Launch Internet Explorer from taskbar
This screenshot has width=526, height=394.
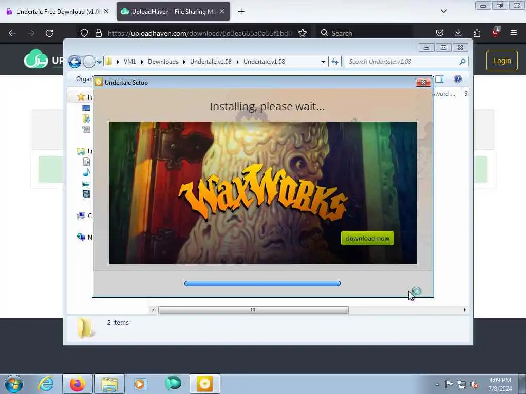(46, 384)
